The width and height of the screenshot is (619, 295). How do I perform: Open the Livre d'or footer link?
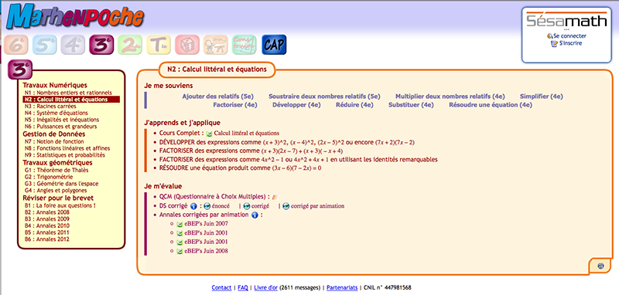265,287
